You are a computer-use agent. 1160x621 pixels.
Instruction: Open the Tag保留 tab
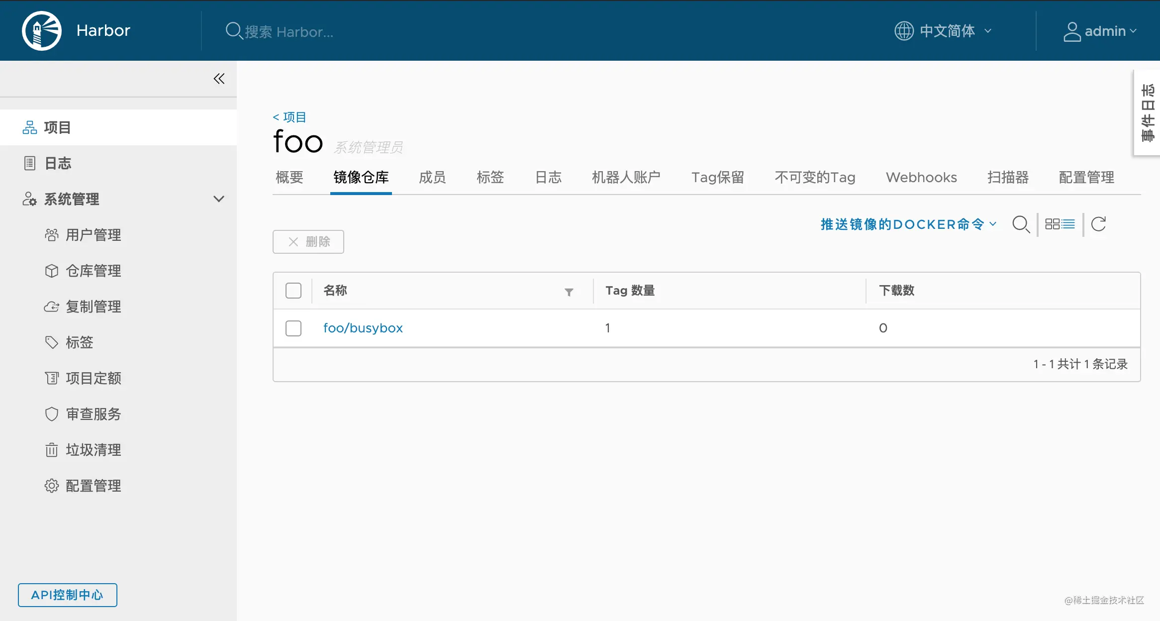(x=718, y=177)
